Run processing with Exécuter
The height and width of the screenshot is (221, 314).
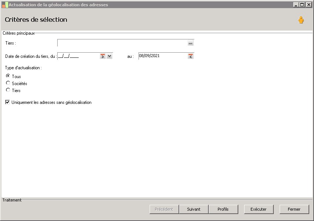tap(259, 209)
